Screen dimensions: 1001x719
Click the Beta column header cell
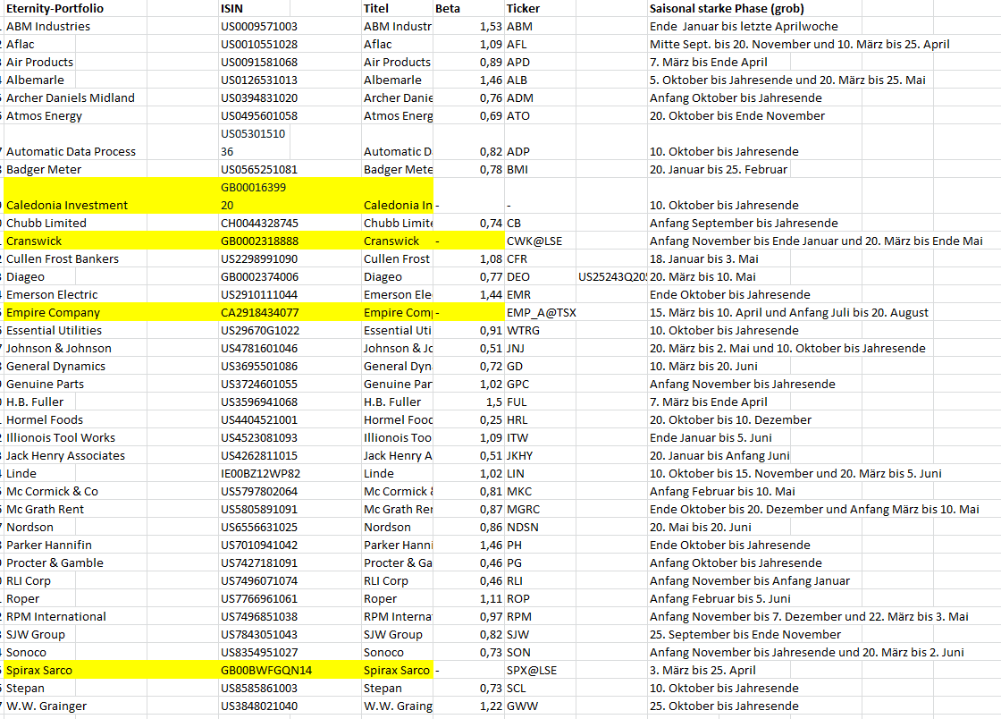448,8
